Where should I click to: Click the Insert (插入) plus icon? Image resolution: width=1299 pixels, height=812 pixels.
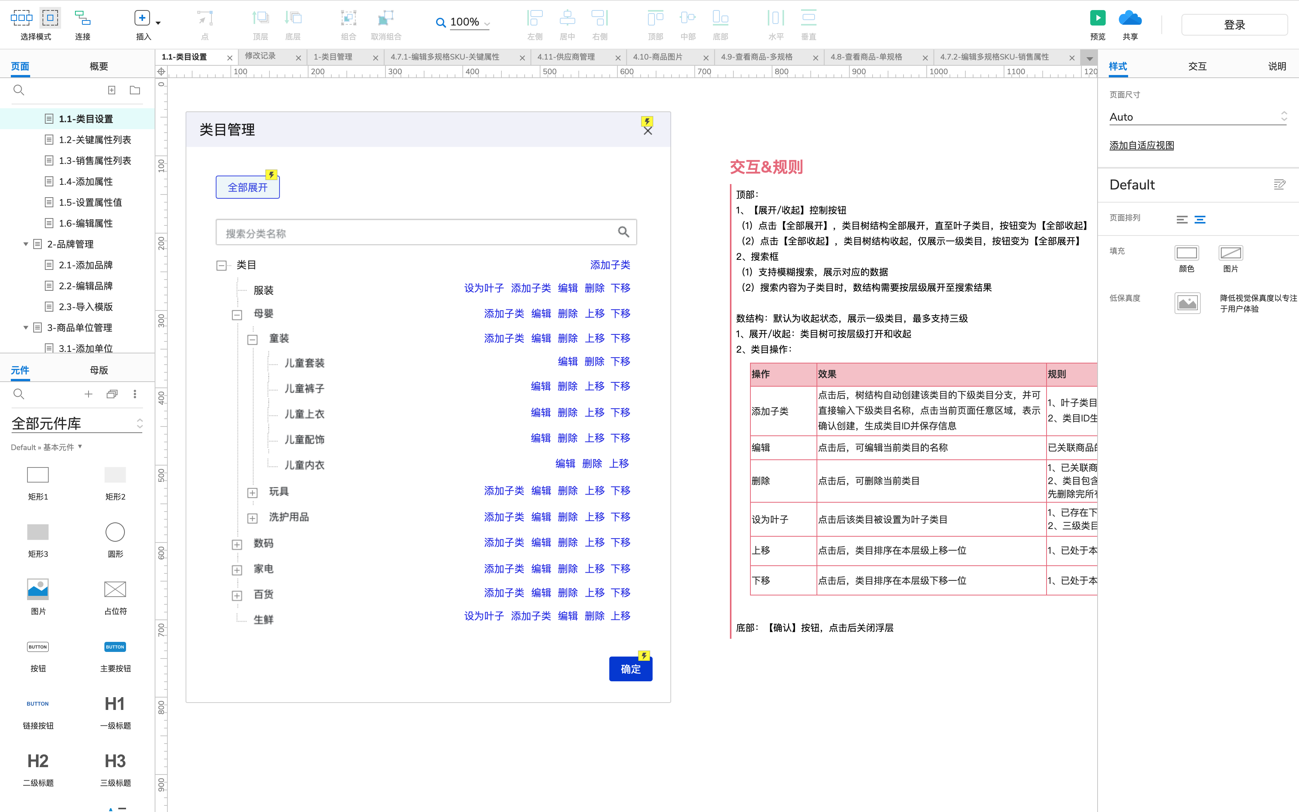142,18
